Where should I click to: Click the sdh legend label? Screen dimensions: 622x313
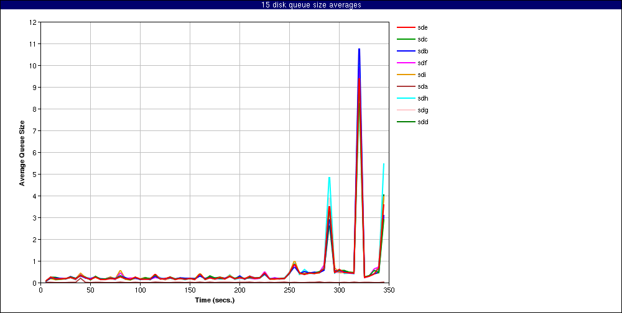(422, 98)
